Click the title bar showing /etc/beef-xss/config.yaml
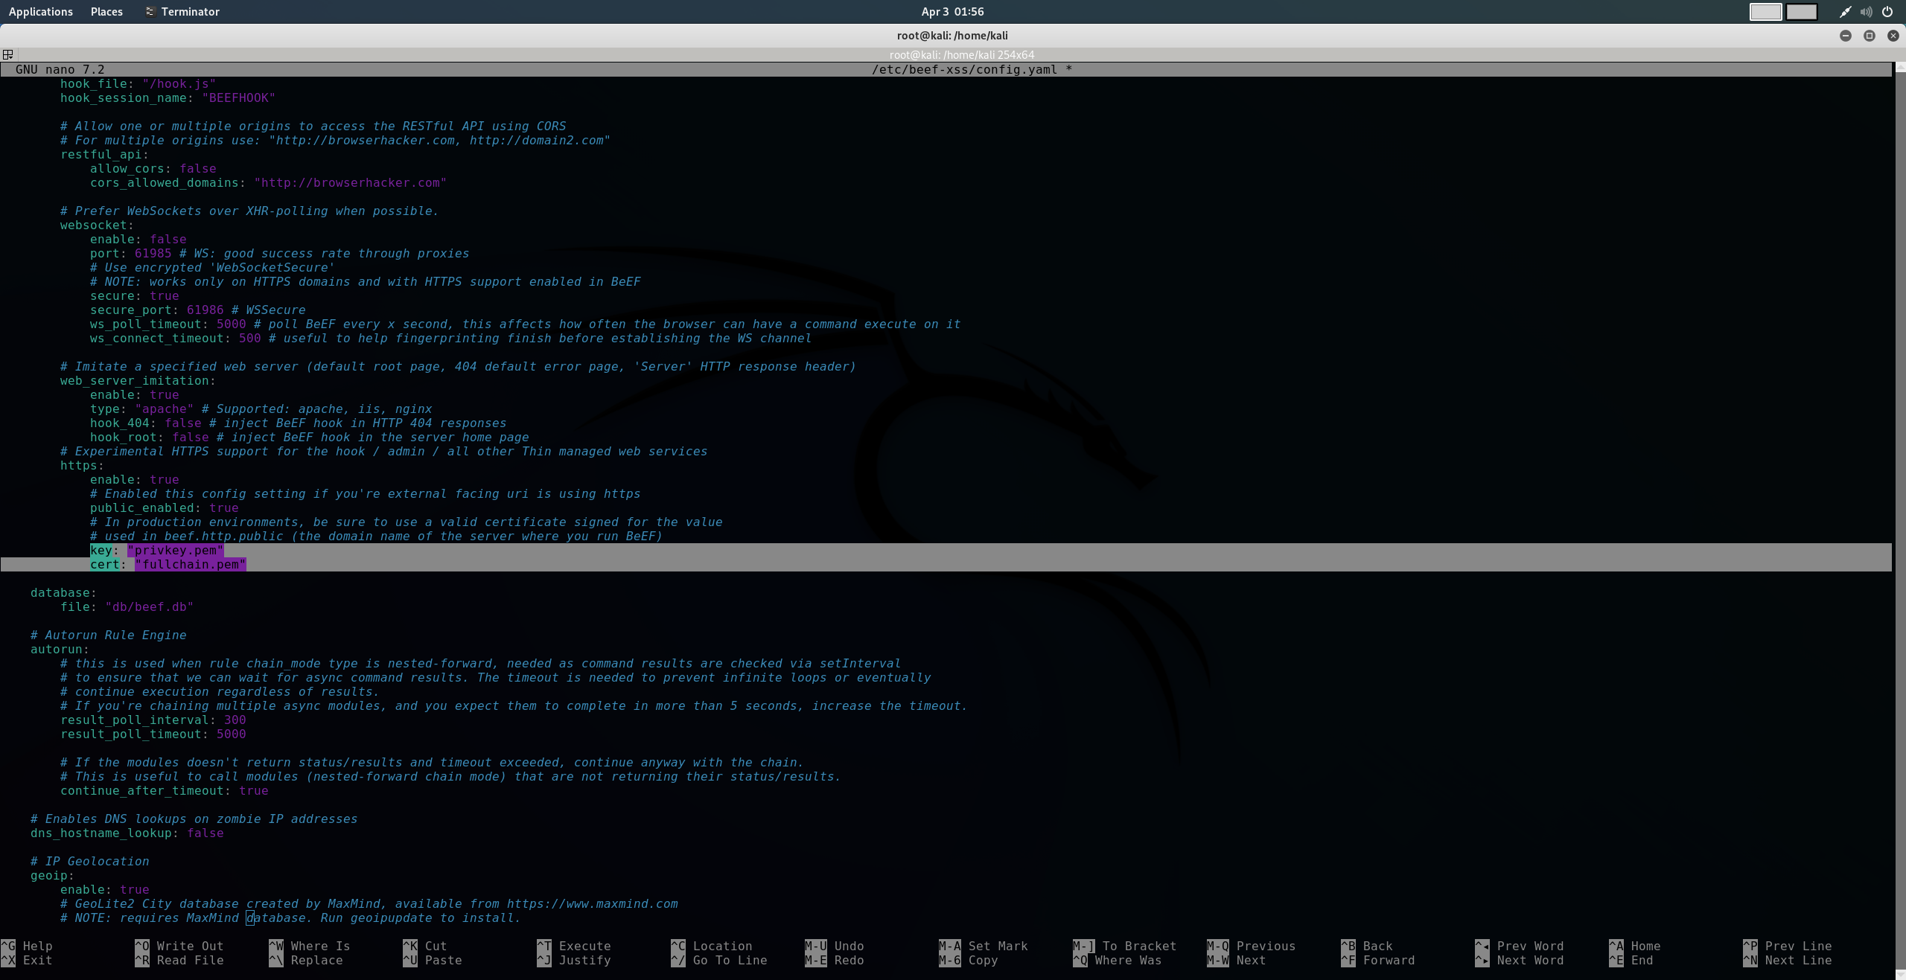 [x=969, y=69]
